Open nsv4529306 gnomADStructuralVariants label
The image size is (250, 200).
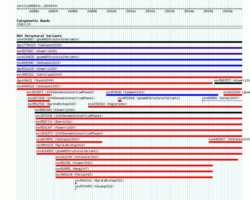[149, 98]
